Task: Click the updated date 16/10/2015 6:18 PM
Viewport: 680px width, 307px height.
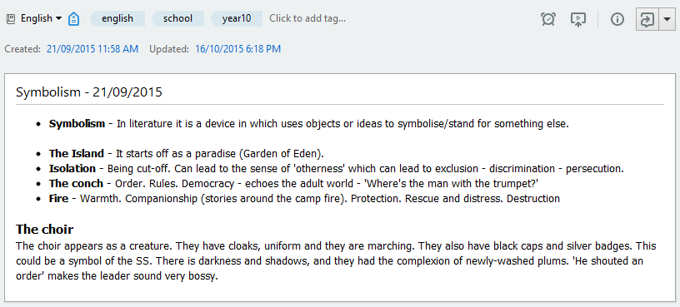Action: point(238,49)
